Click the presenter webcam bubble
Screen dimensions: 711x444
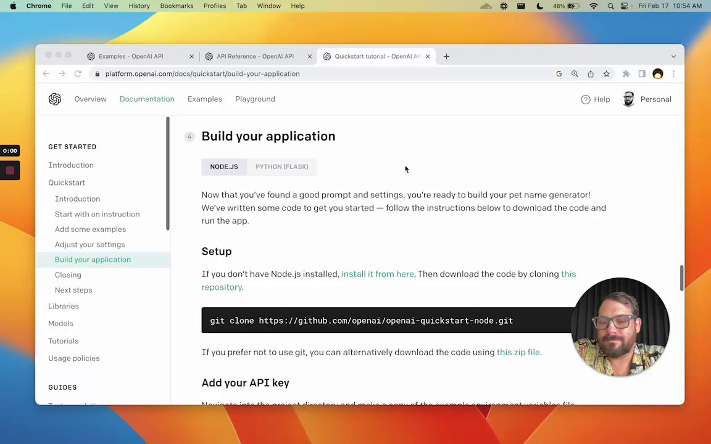620,327
